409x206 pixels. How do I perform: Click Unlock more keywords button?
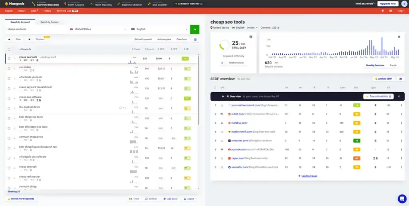(x=21, y=199)
